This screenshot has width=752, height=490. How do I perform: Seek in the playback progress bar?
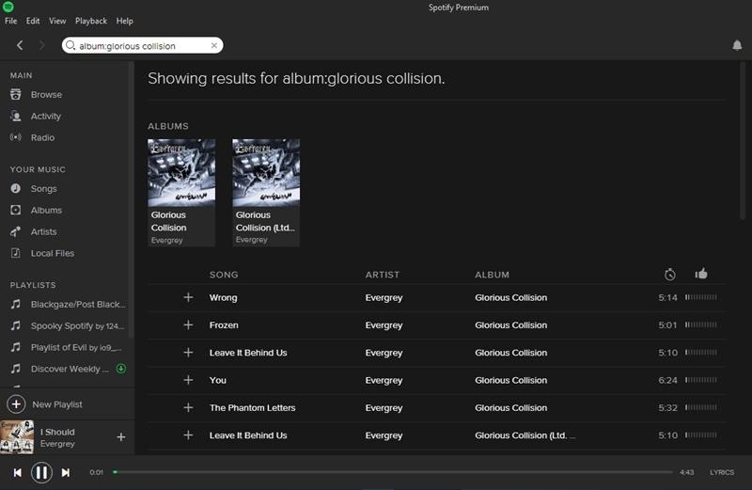coord(393,472)
